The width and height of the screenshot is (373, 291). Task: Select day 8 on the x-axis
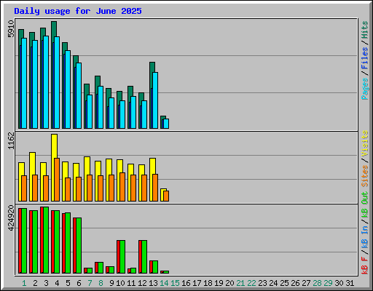coord(101,283)
